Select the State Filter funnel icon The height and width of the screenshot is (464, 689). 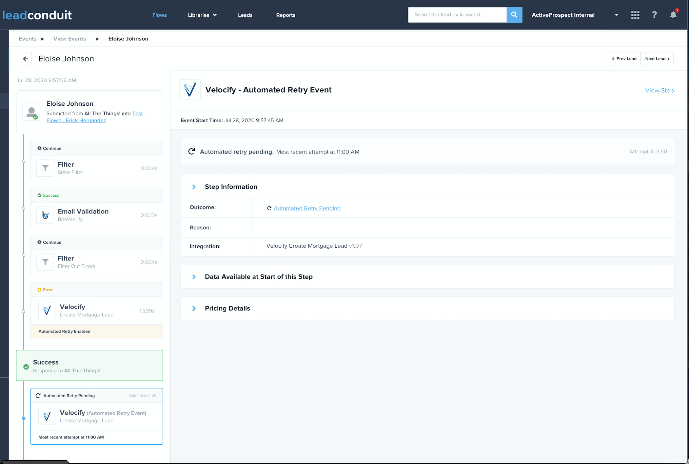45,168
